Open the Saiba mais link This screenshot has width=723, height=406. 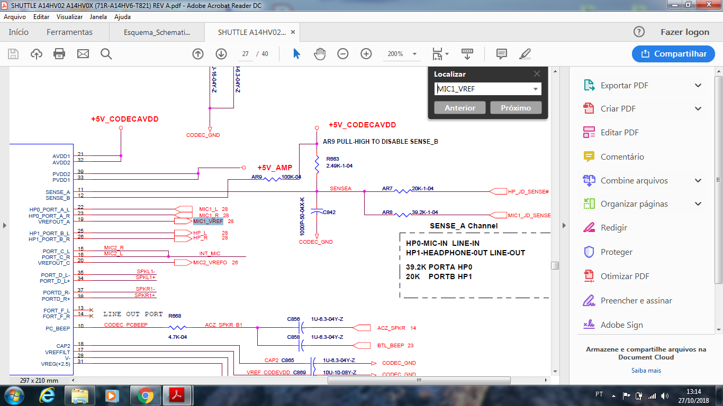646,371
